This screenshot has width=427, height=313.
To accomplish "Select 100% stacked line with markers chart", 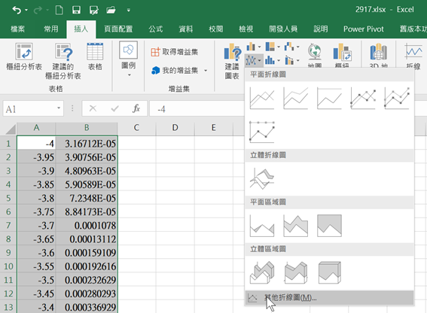I will pos(262,132).
